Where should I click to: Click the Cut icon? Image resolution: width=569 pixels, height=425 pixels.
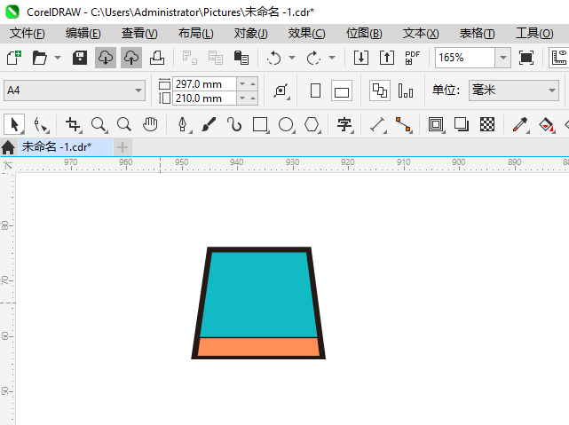point(190,58)
